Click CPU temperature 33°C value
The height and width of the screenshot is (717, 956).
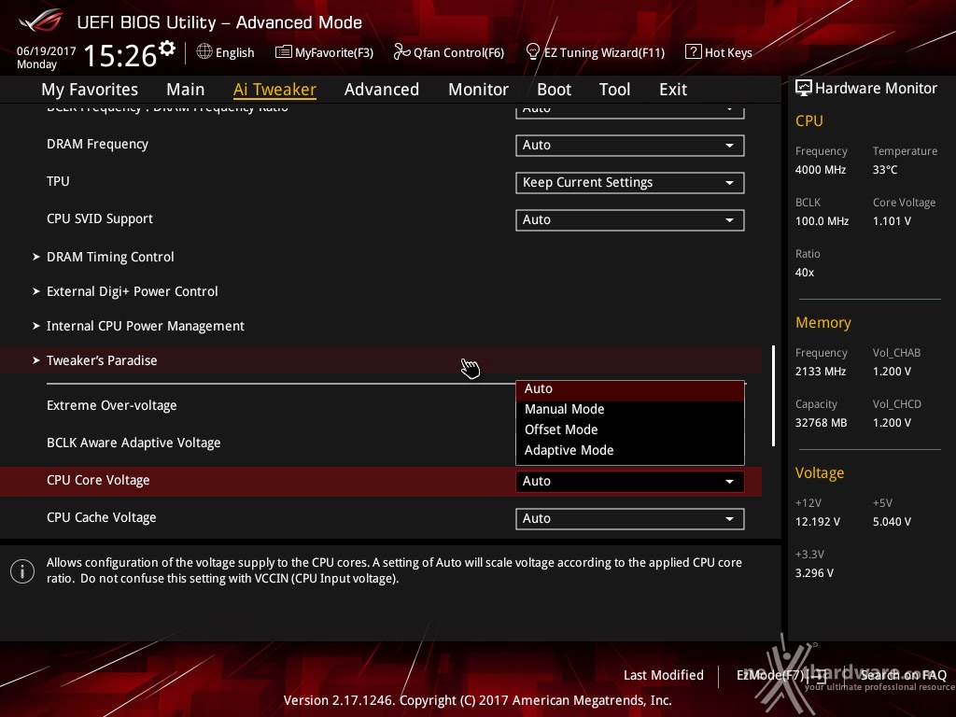coord(885,170)
